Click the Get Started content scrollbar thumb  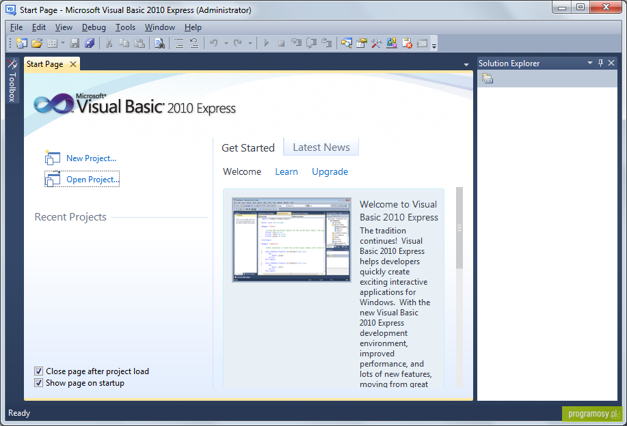pos(459,228)
